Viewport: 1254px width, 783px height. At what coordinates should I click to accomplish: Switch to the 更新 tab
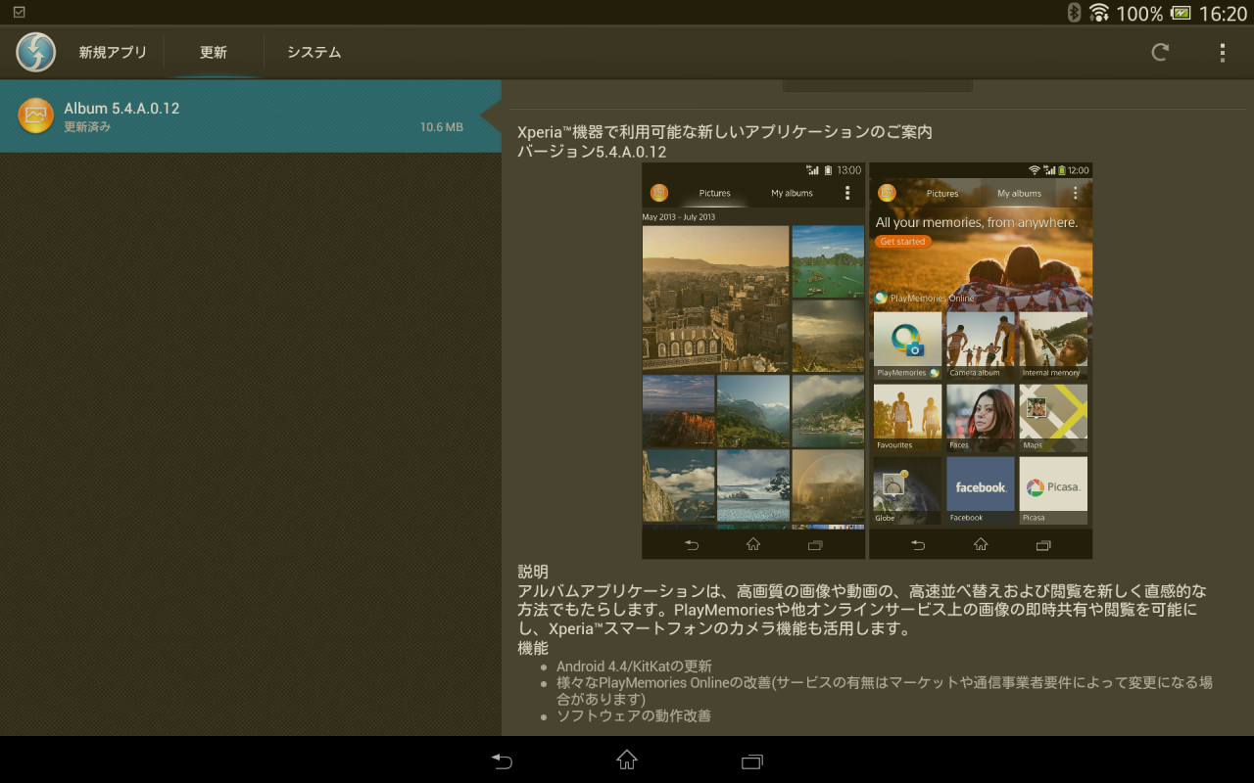pyautogui.click(x=214, y=53)
